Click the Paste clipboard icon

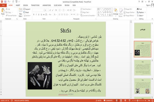pos(3,10)
